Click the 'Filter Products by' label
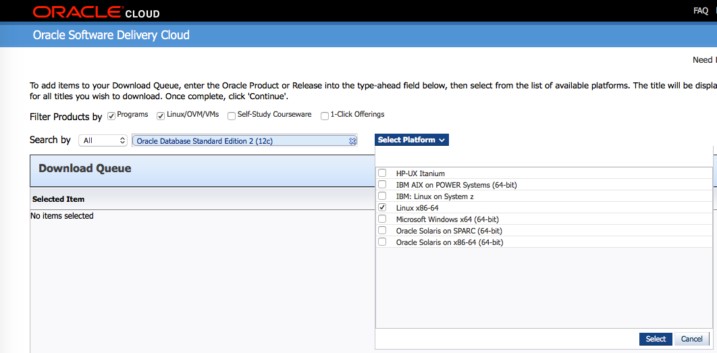 [66, 117]
